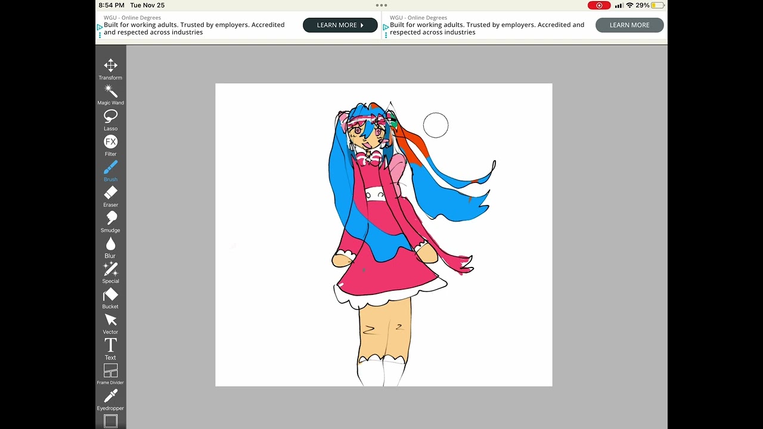
Task: Tap the battery icon in status bar
Action: pyautogui.click(x=658, y=5)
